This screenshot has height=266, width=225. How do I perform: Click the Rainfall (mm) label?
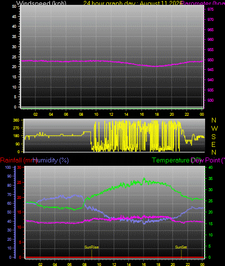pos(18,160)
